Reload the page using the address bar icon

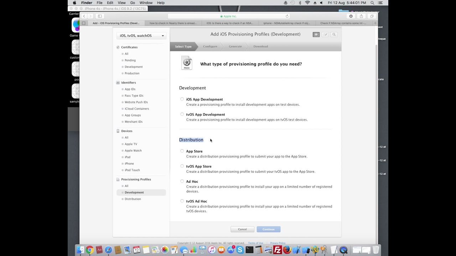click(x=287, y=16)
